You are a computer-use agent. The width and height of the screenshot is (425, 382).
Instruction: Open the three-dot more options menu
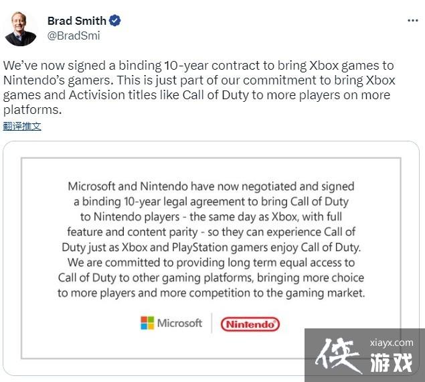pos(412,21)
